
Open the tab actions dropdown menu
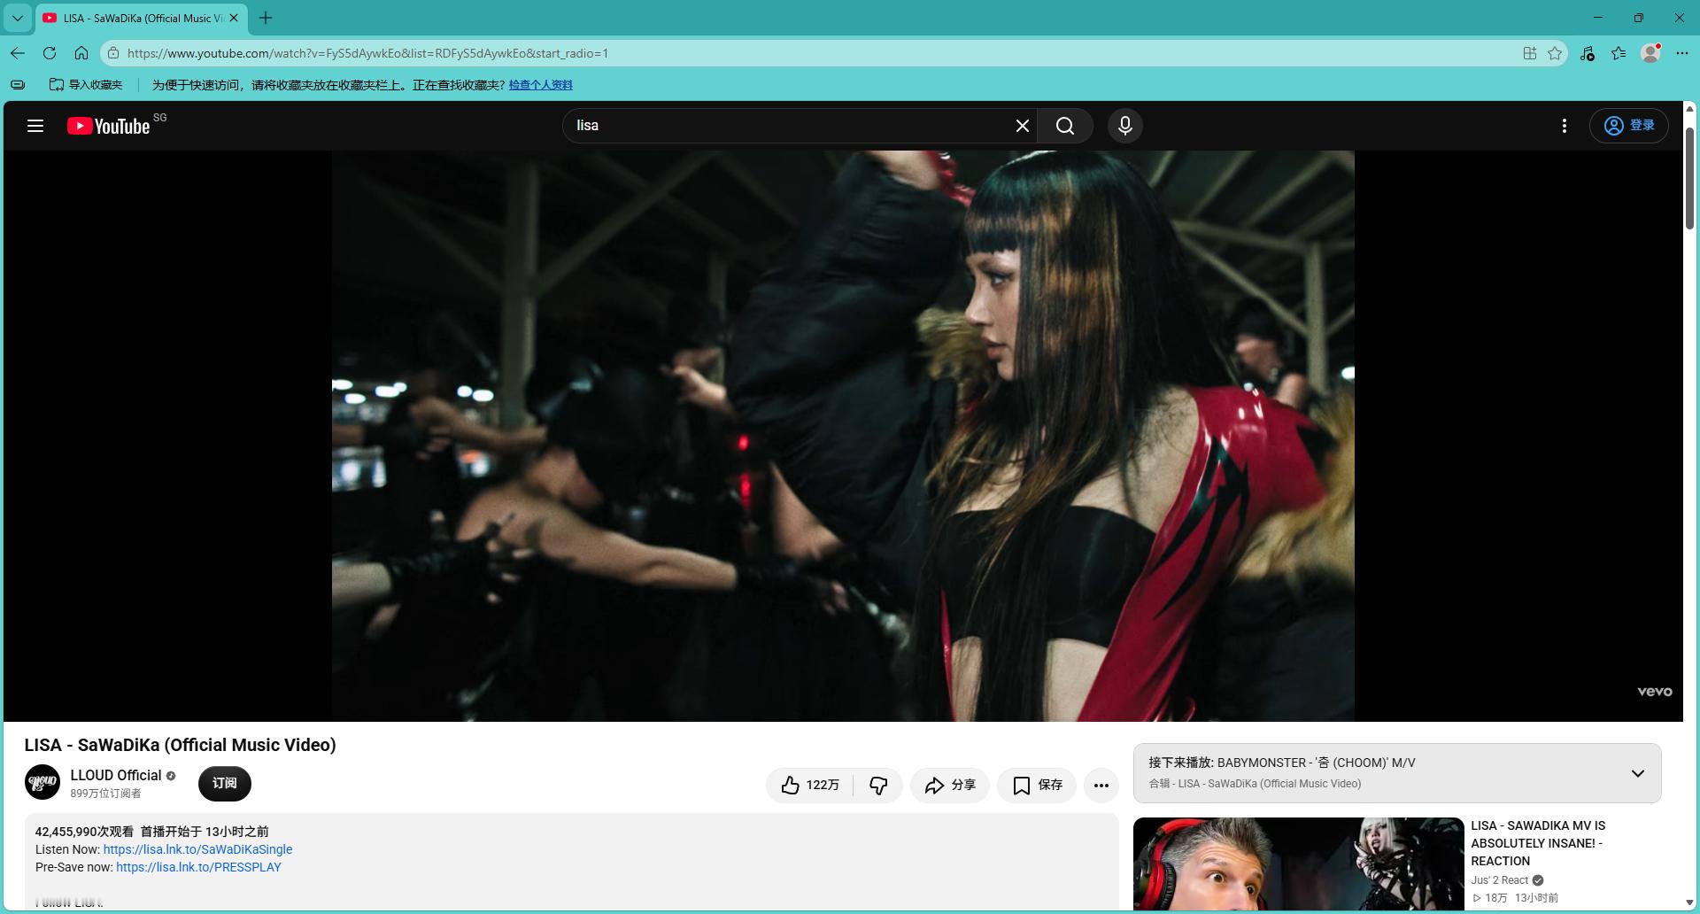[x=18, y=18]
